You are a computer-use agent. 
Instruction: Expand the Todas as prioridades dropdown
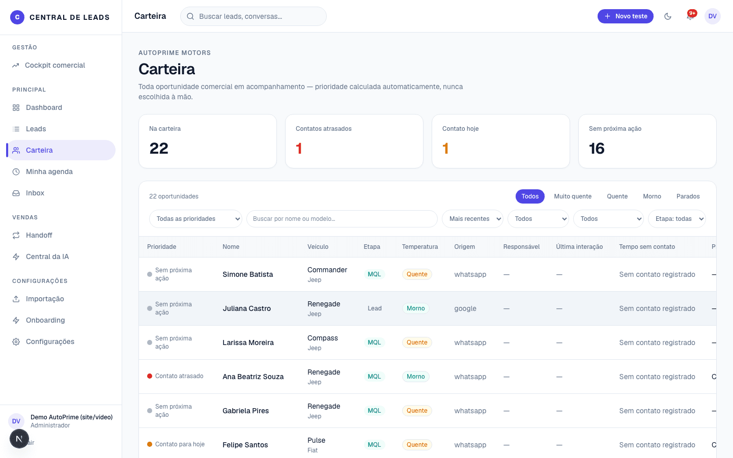coord(195,219)
